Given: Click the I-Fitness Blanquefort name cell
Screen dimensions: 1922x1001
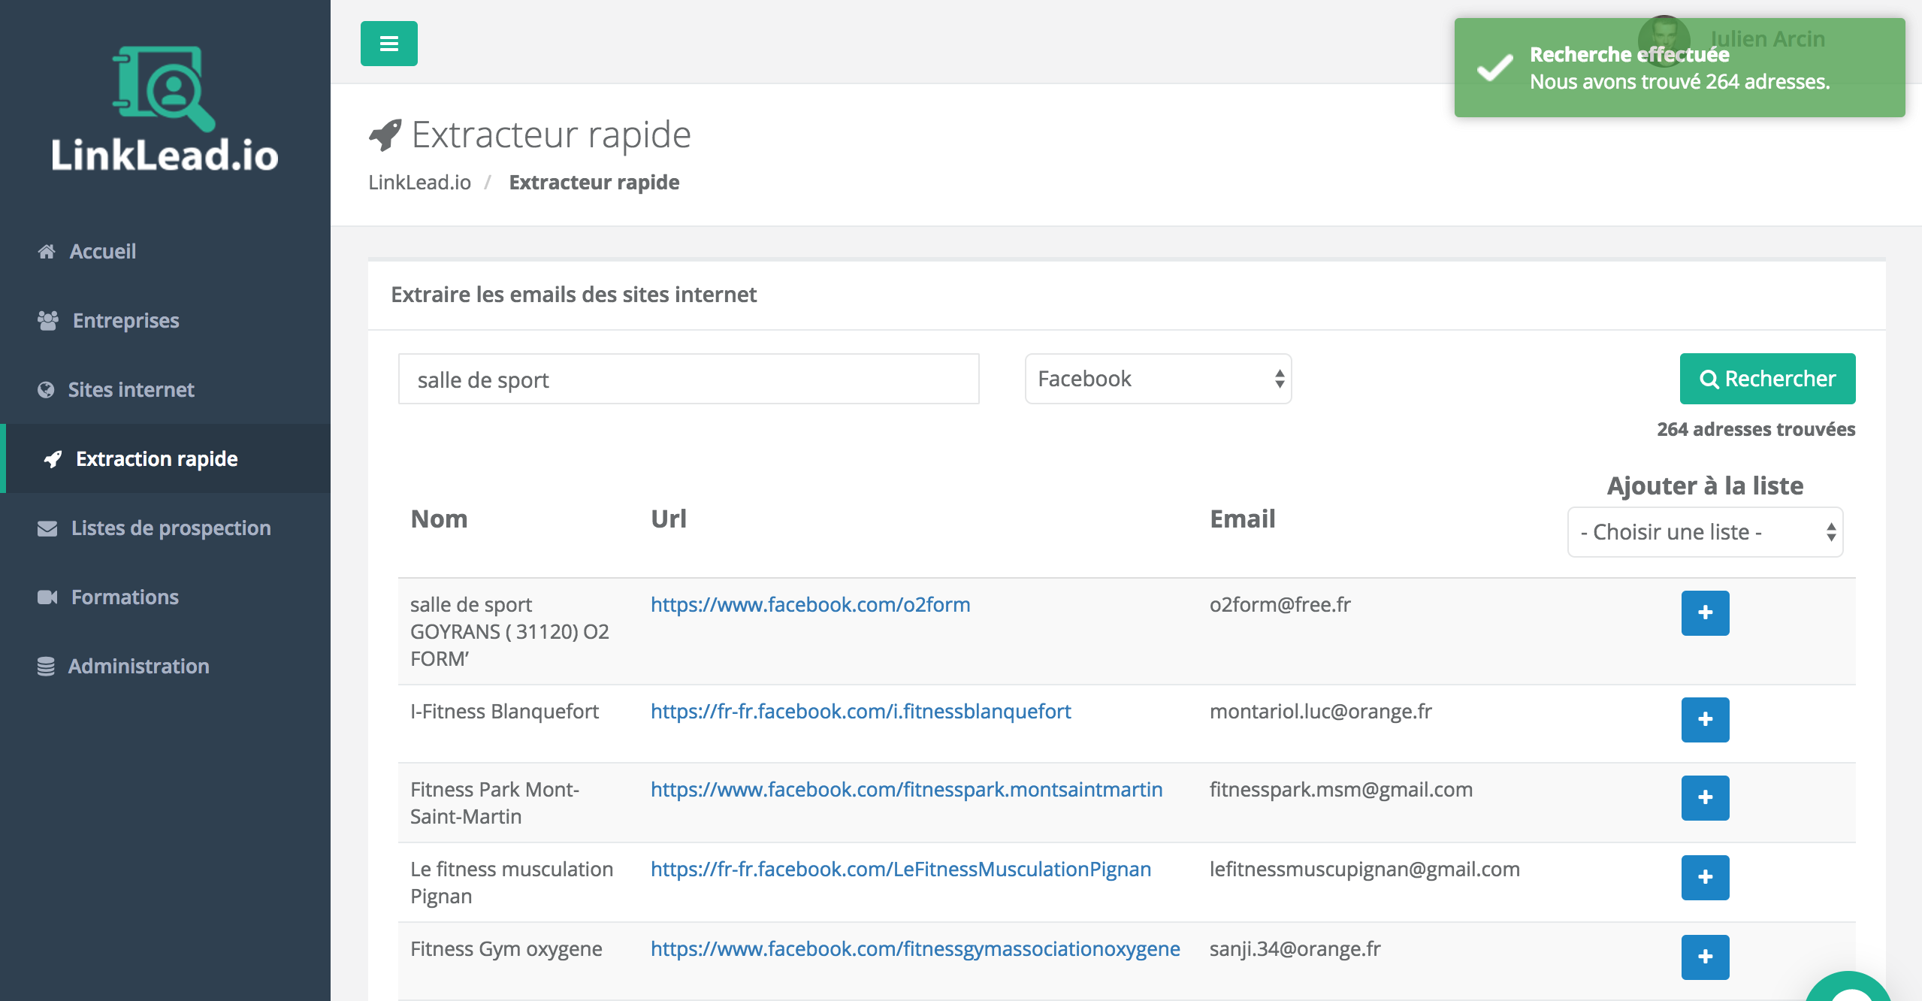Looking at the screenshot, I should 504,711.
